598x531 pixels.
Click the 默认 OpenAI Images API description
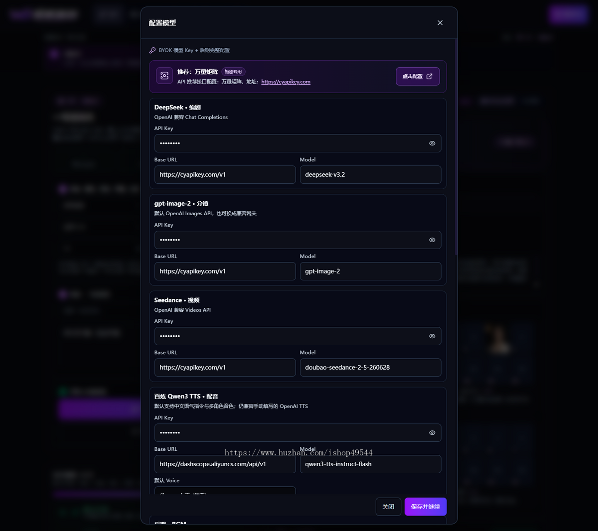click(205, 214)
